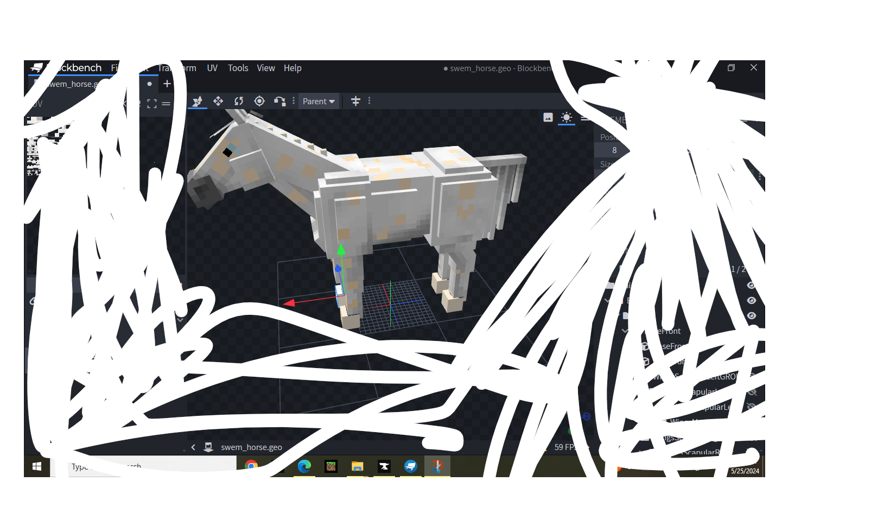Viewport: 871px width, 532px height.
Task: Open Element panel three-dot options menu
Action: tap(760, 177)
